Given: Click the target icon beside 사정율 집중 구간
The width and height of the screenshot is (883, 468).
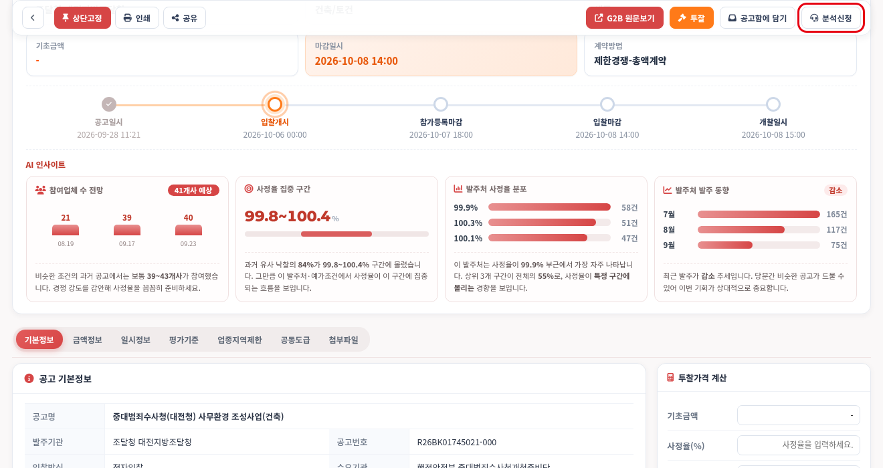Looking at the screenshot, I should (x=249, y=189).
